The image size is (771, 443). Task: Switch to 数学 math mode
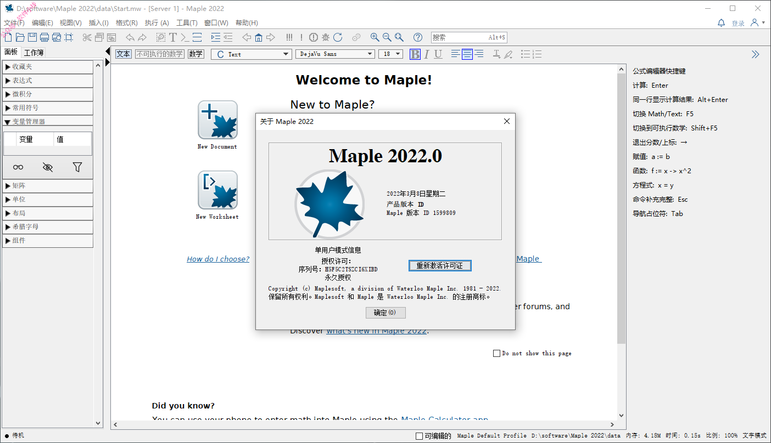[x=195, y=54]
